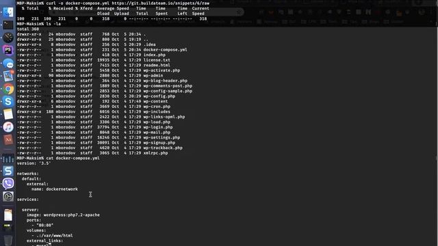Click wp-settings.php file name
The width and height of the screenshot is (438, 246).
click(162, 137)
